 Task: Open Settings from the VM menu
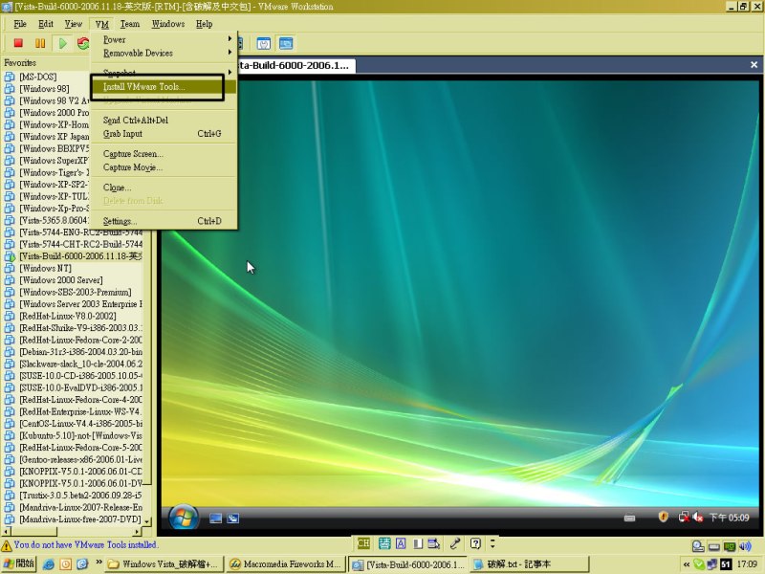(164, 221)
